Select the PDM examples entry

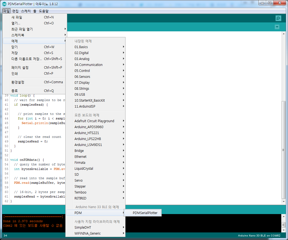tap(96, 213)
